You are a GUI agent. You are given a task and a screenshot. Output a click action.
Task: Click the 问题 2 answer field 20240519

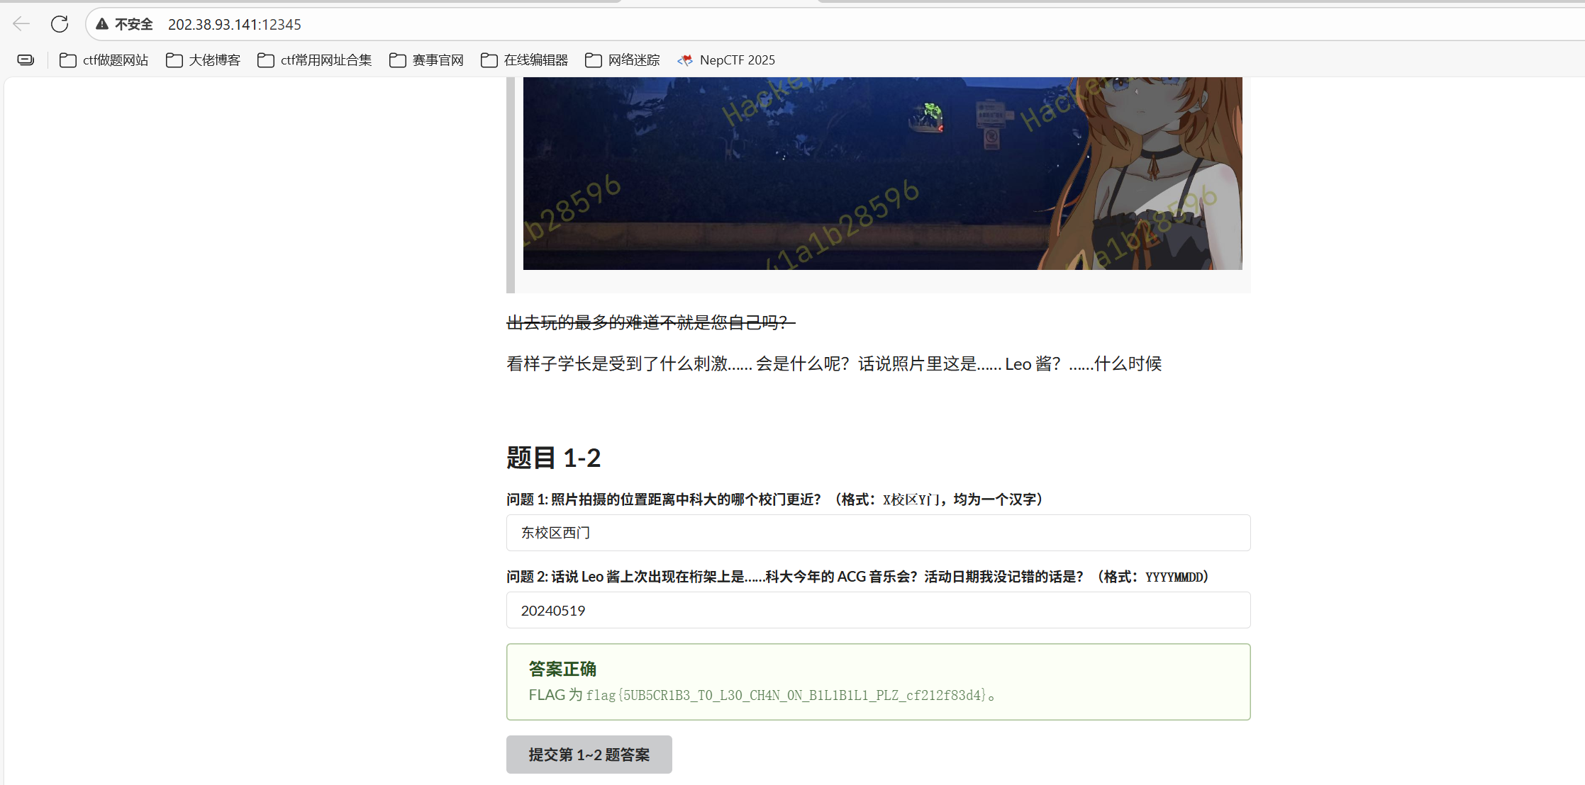click(878, 610)
